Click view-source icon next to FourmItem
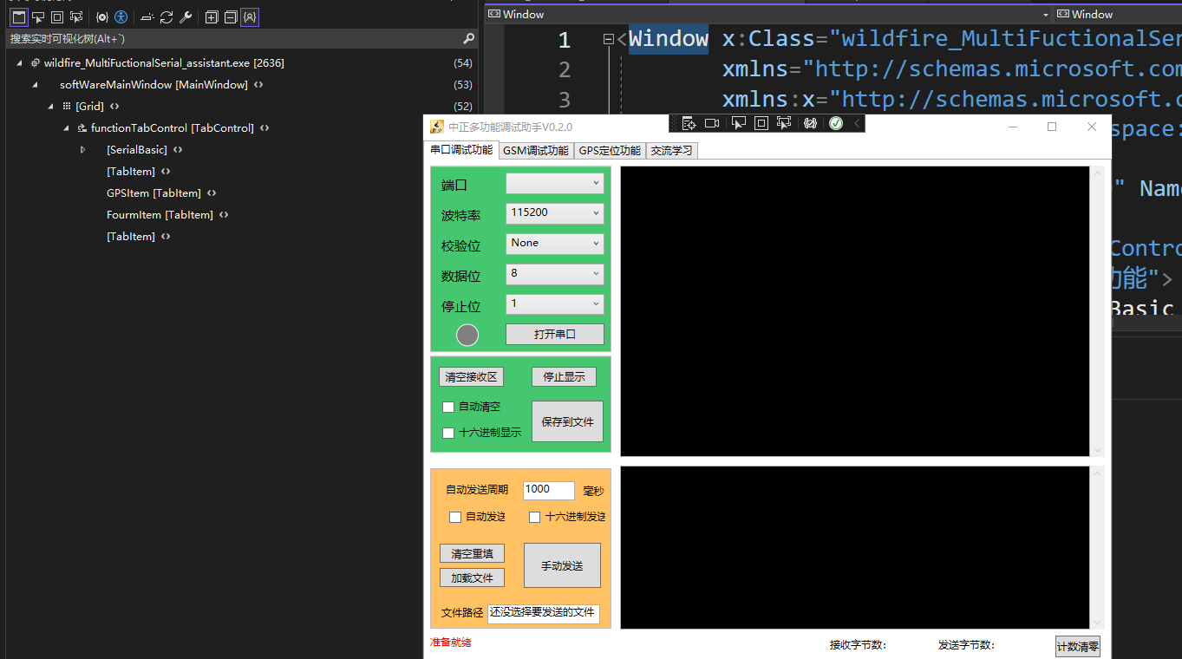 [x=224, y=215]
